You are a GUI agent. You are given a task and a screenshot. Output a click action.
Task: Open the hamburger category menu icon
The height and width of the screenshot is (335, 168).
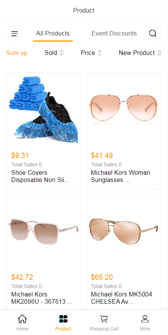(x=15, y=33)
